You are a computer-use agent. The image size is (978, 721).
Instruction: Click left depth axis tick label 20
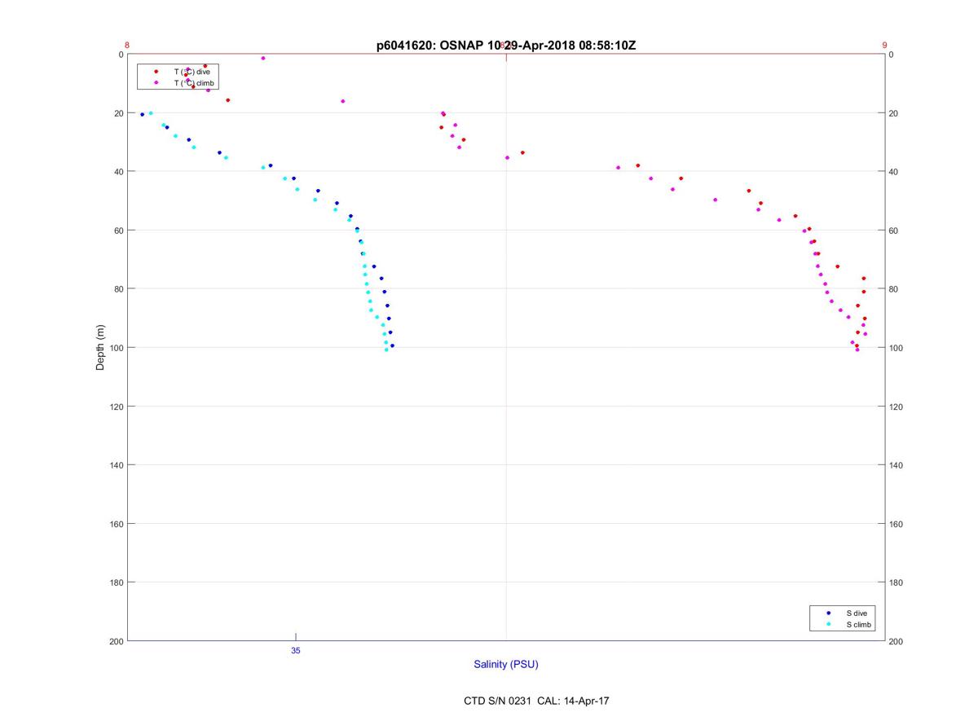[x=117, y=113]
